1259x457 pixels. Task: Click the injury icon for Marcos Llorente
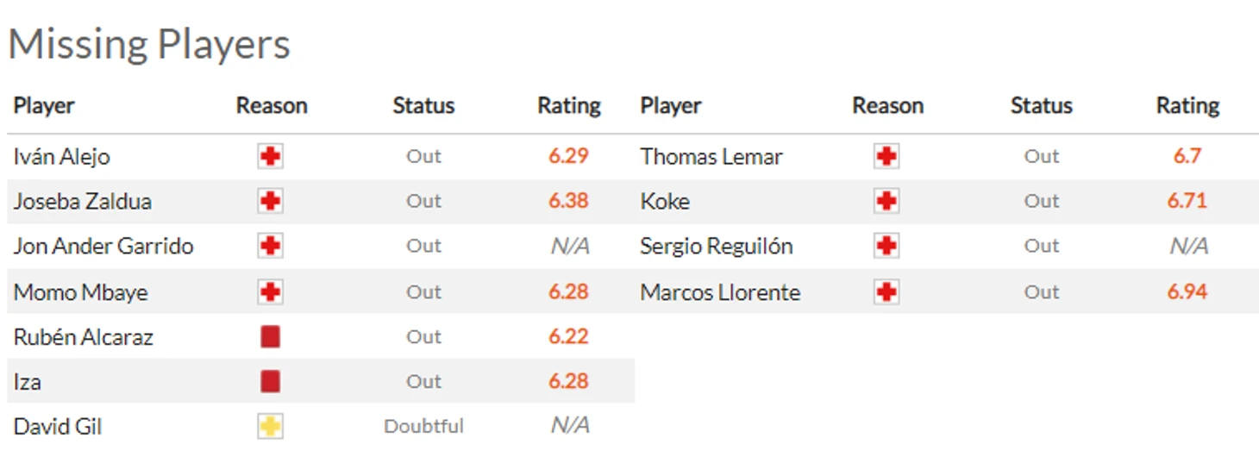[x=886, y=291]
